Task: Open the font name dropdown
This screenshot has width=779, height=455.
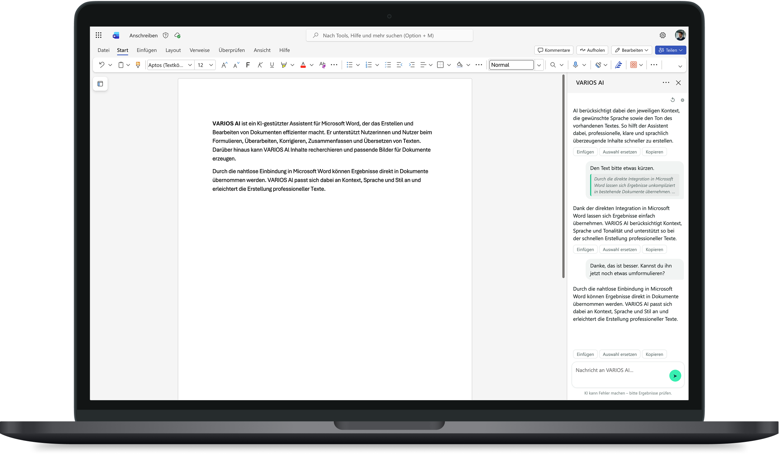Action: 190,65
